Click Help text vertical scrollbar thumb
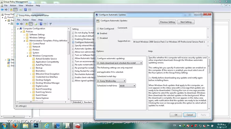231x129 pixels. point(209,66)
